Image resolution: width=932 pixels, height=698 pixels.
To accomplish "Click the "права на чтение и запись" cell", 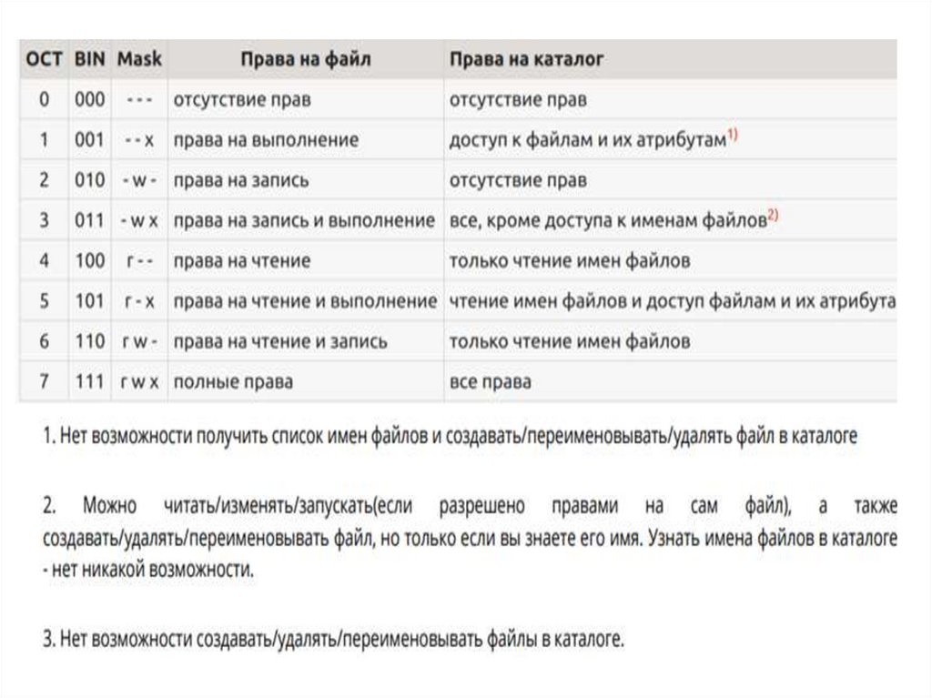I will click(280, 340).
